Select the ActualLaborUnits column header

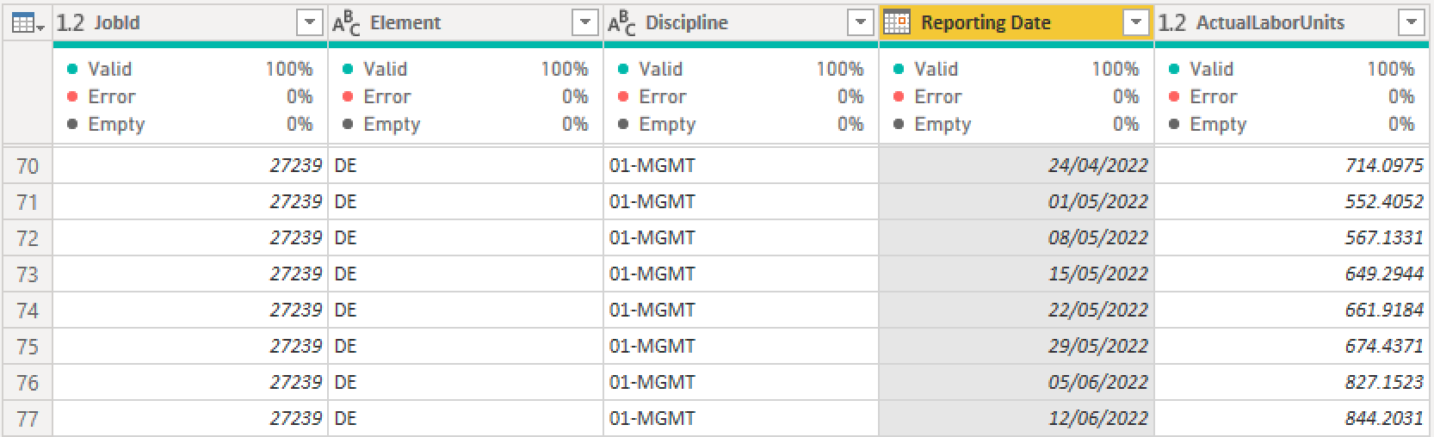(x=1292, y=23)
